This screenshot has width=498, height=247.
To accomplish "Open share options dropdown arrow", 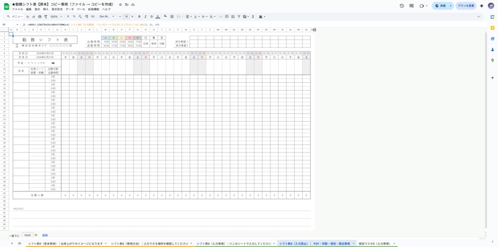I will pos(451,6).
